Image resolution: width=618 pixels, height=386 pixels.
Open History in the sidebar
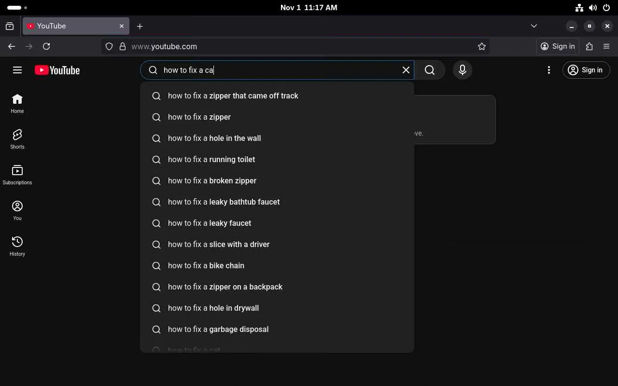click(x=17, y=246)
